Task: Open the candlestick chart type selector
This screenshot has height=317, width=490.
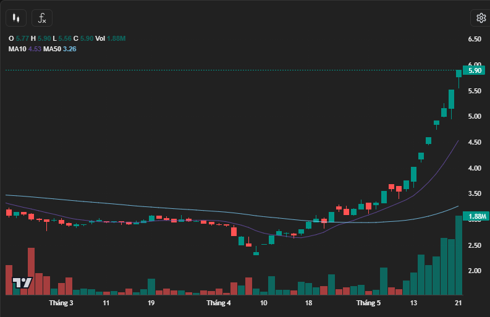Action: point(17,18)
